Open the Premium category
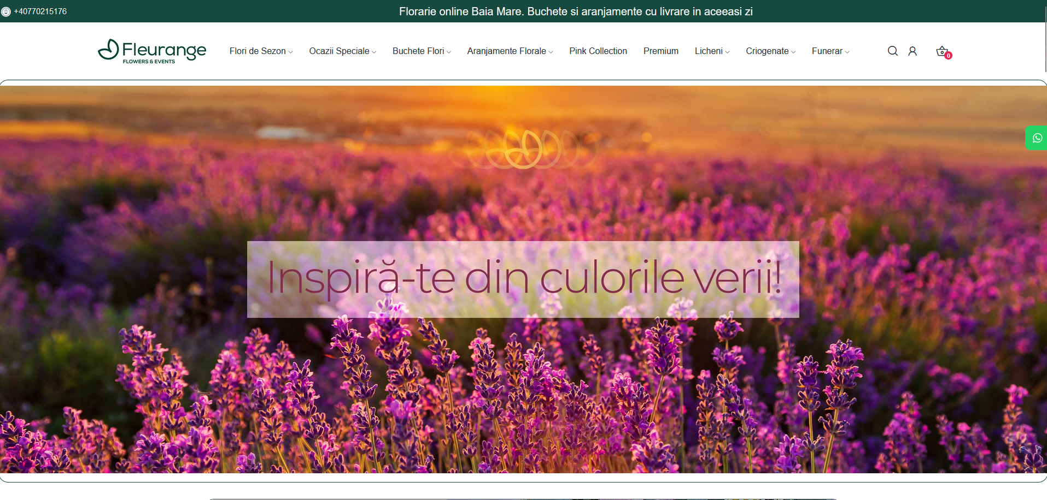The image size is (1047, 500). point(660,51)
